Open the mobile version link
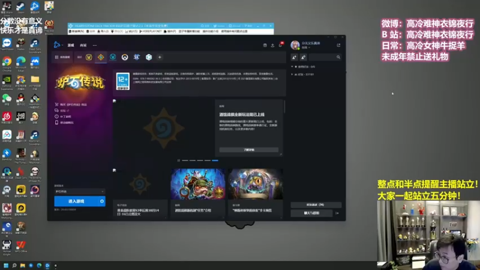Viewport: 480px width, 270px height. [64, 122]
